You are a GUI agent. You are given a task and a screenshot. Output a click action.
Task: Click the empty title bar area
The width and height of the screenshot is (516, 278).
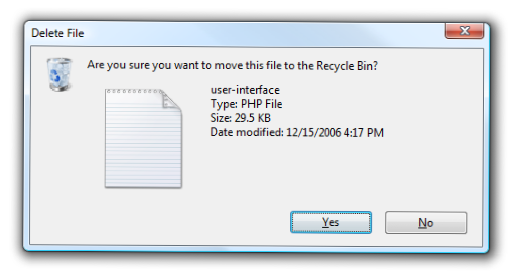[259, 33]
